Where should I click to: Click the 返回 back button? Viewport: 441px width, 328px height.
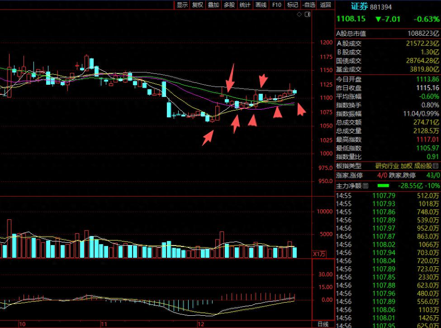325,5
